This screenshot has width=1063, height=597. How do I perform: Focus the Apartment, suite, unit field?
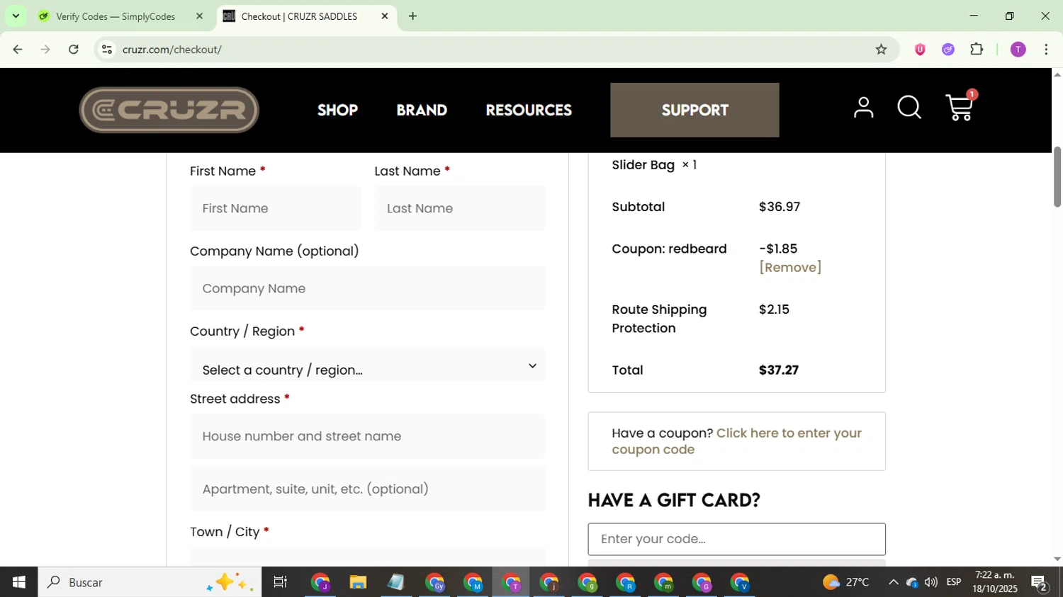coord(367,489)
